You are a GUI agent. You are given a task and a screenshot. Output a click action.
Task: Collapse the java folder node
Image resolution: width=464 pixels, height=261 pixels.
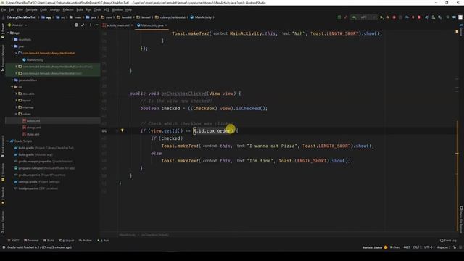point(12,46)
